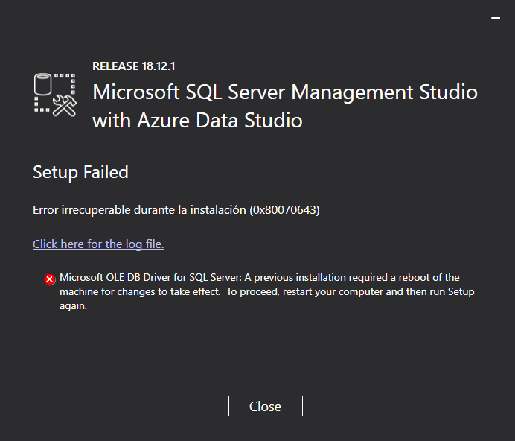Click the "Microsoft OLE DB Driver for SQL Server" text
Screen dimensions: 515x441
tap(147, 278)
